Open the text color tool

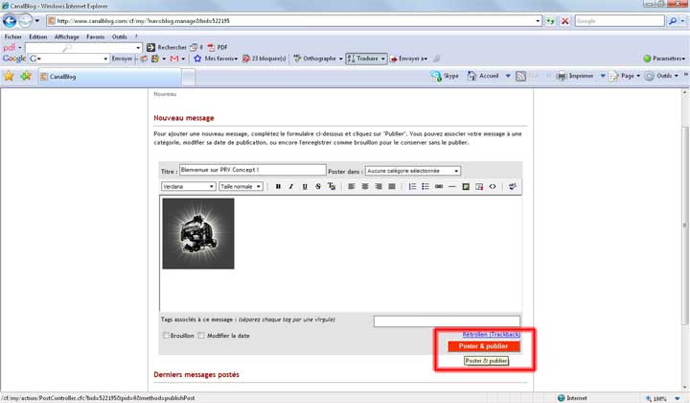pos(332,187)
